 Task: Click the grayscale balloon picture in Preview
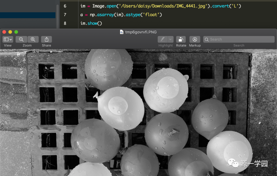[138, 112]
